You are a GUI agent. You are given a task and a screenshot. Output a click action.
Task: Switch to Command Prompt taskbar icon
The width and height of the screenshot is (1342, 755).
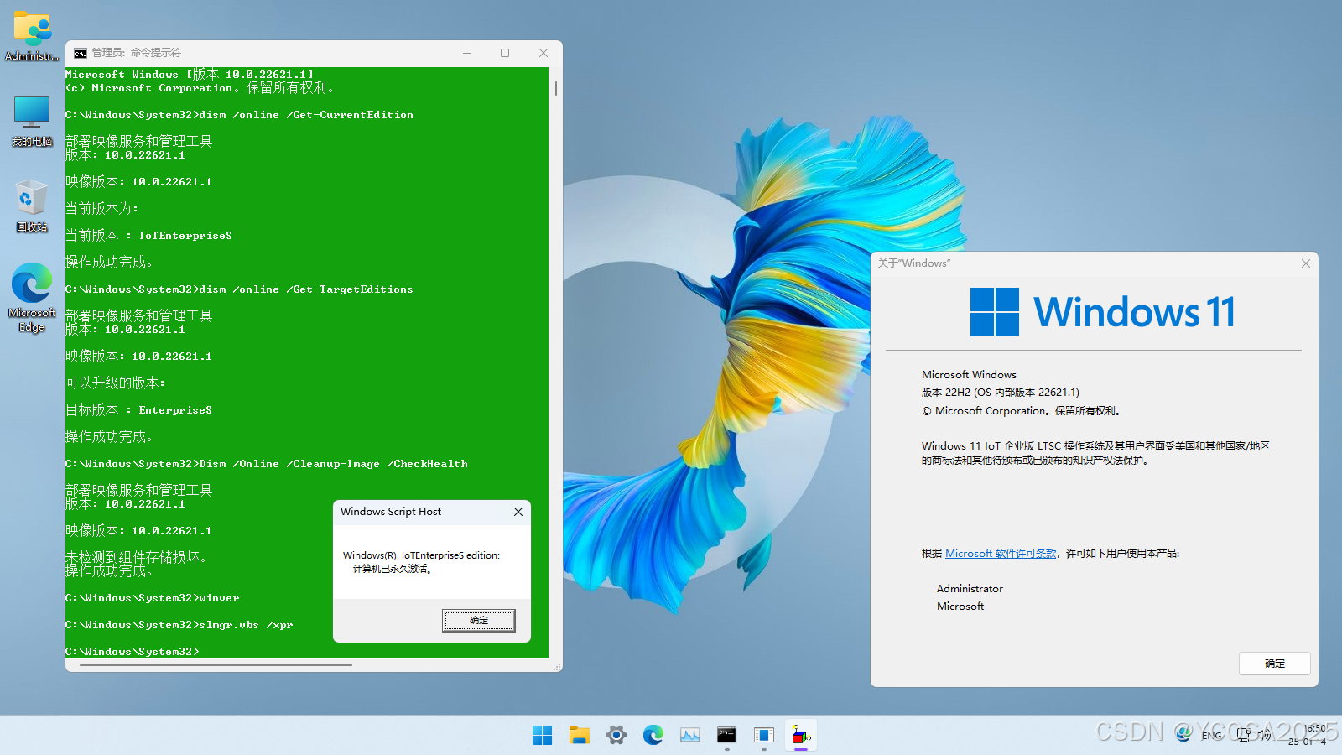point(727,736)
